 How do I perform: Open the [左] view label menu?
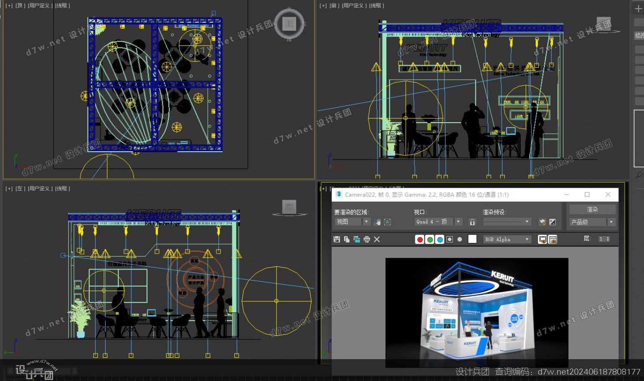click(x=21, y=189)
